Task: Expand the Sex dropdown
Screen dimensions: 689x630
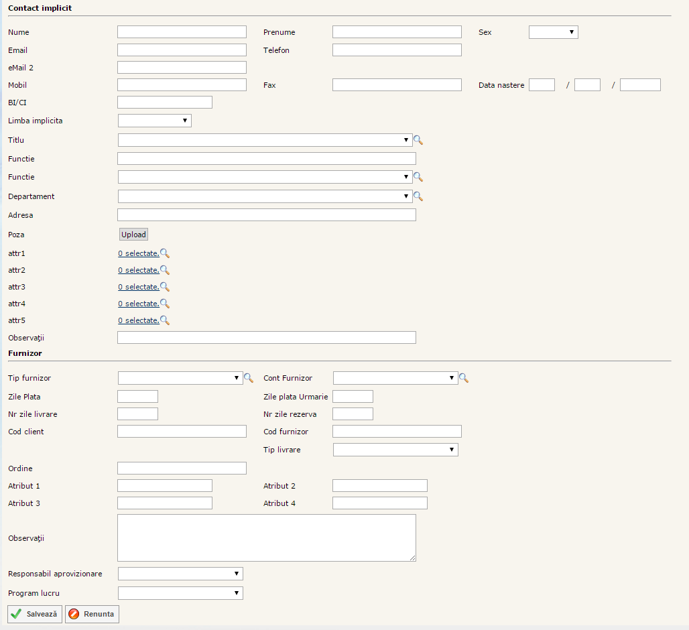Action: point(553,32)
